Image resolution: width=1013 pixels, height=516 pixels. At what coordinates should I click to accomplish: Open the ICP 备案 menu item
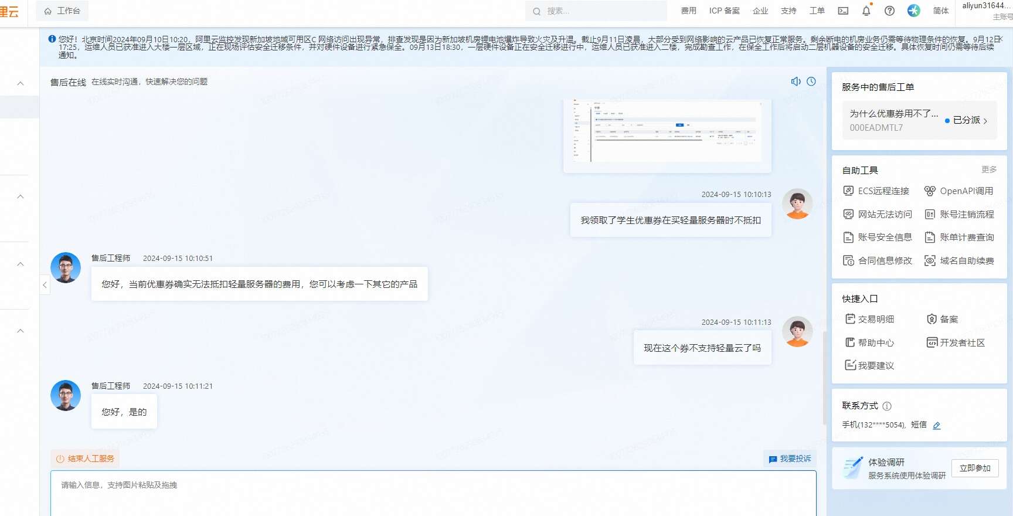(x=724, y=11)
